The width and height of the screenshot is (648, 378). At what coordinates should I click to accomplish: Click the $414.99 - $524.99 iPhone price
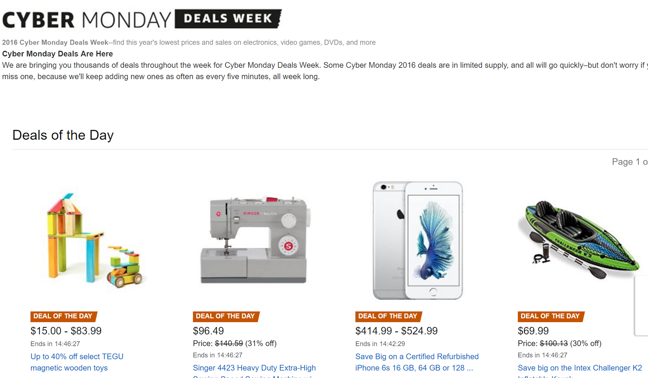click(396, 331)
